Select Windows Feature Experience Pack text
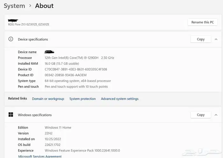This screenshot has height=158, width=223. tap(82, 150)
